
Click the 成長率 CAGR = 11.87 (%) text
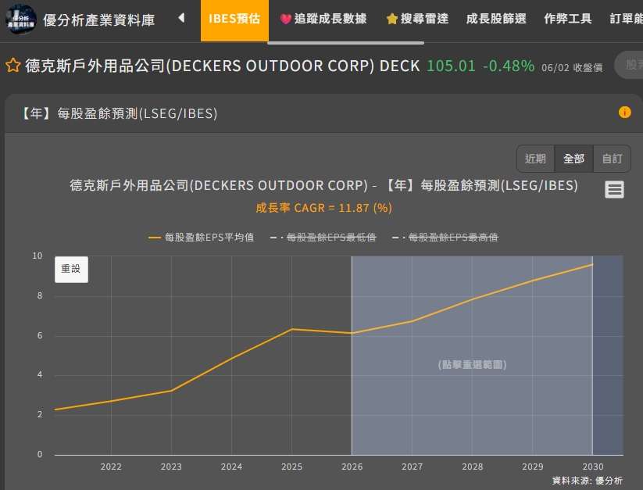click(324, 208)
